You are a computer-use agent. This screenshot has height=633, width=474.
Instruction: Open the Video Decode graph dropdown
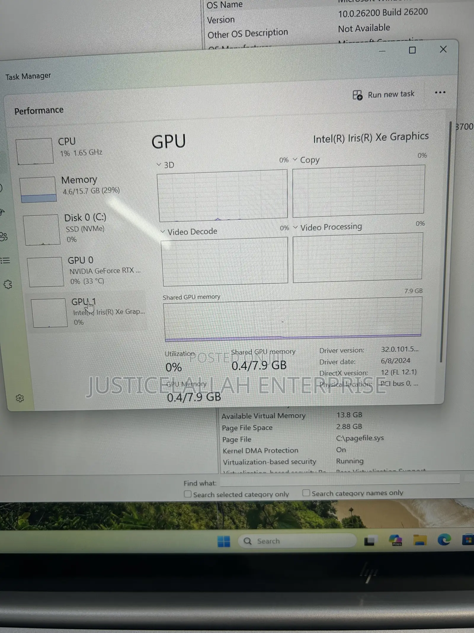click(163, 231)
